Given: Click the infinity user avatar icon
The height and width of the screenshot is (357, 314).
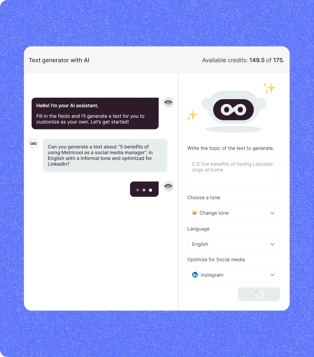Looking at the screenshot, I should [x=33, y=144].
